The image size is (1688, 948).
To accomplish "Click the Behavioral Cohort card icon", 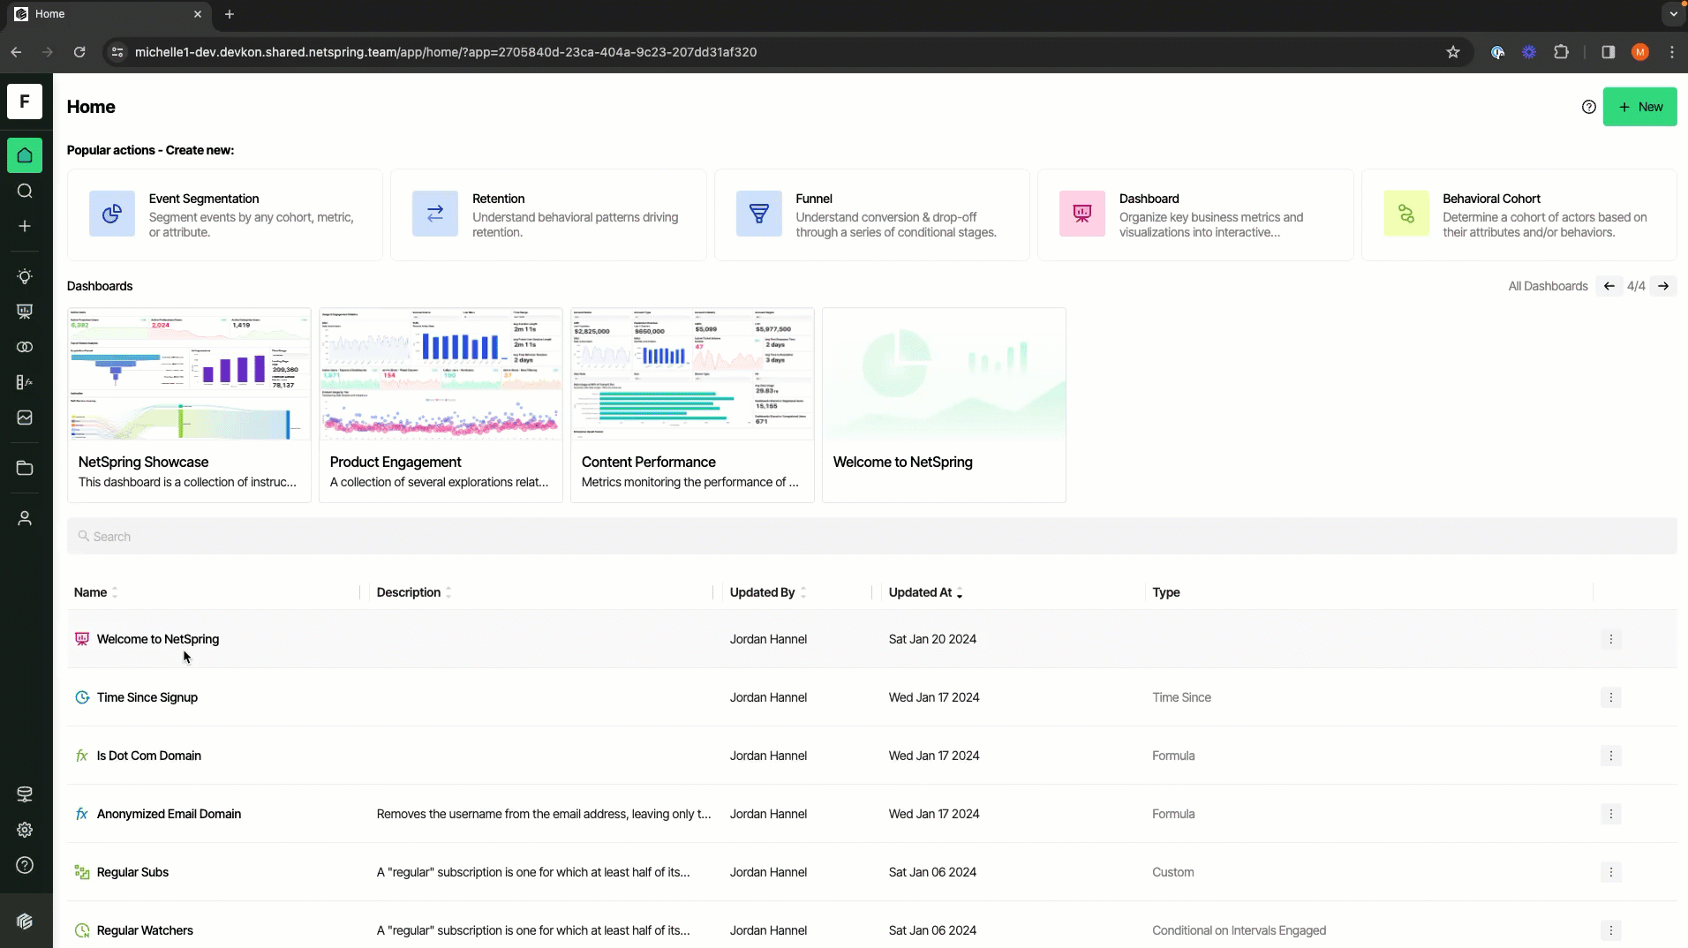I will [x=1406, y=214].
